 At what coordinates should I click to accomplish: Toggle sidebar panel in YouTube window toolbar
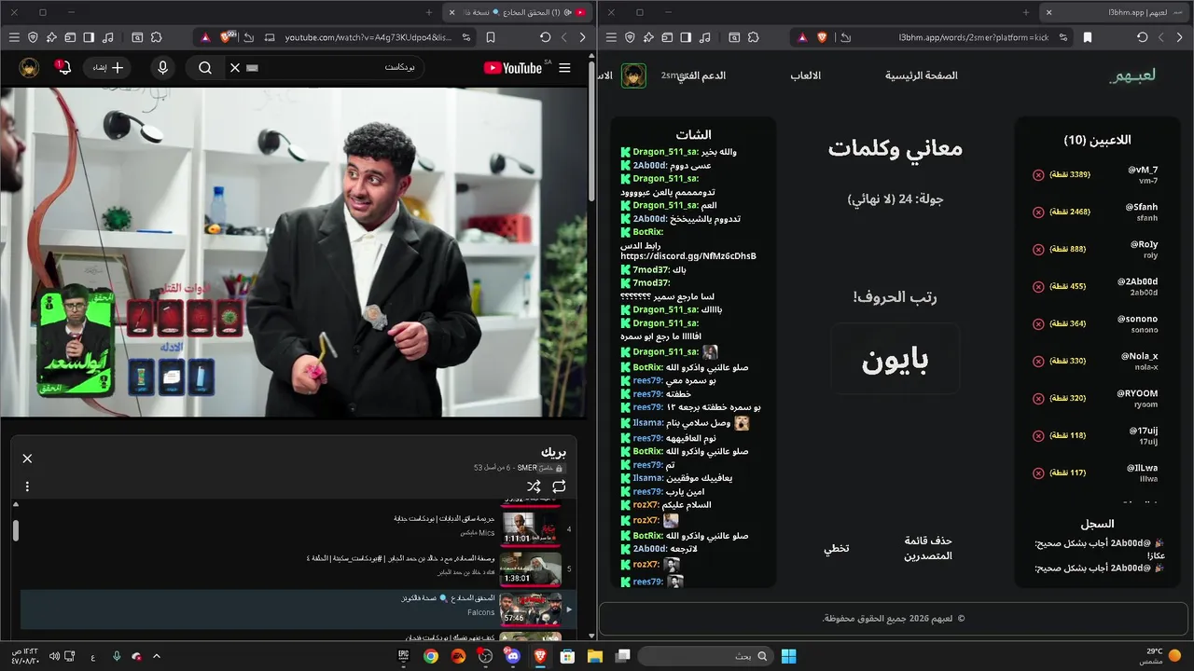pos(89,37)
